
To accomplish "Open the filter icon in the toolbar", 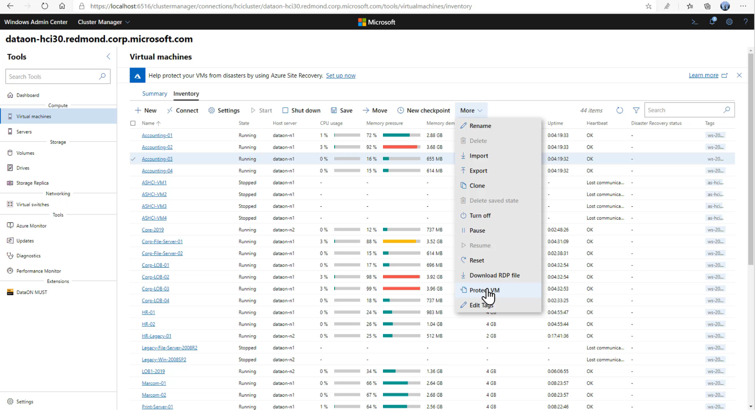I will tap(636, 110).
